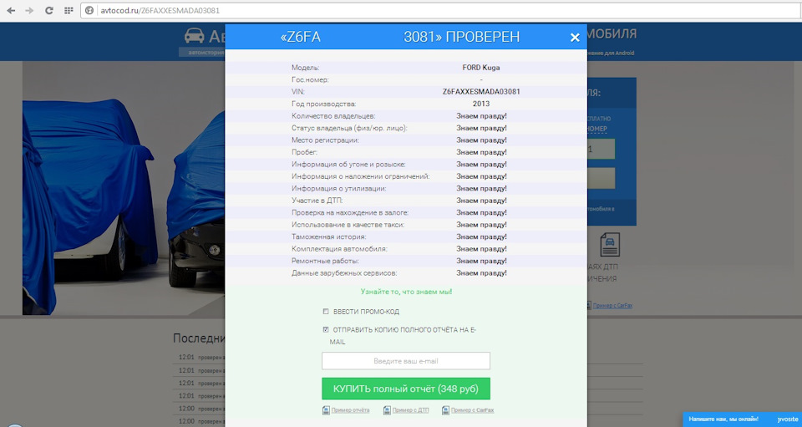Untick ОТПРАВИТЬ КОПИЮ ПОЛНОГО ОТЧЁТА checkbox
The height and width of the screenshot is (427, 802).
click(326, 329)
